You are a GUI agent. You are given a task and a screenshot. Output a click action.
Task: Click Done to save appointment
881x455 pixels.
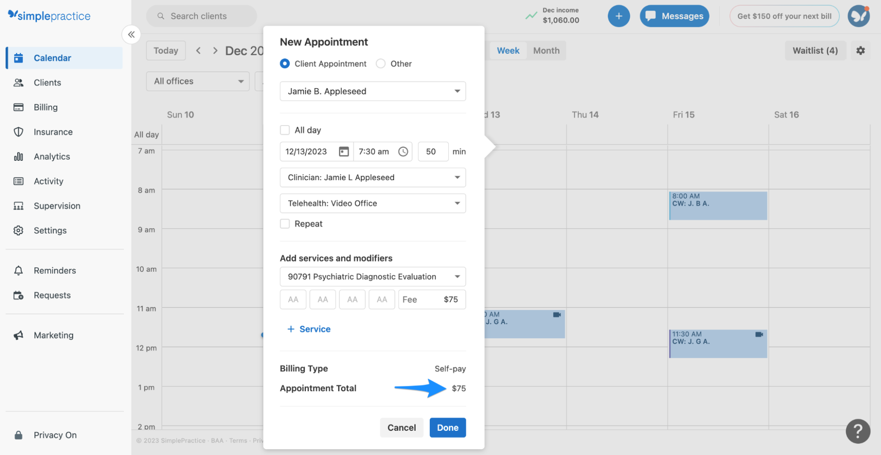click(448, 428)
